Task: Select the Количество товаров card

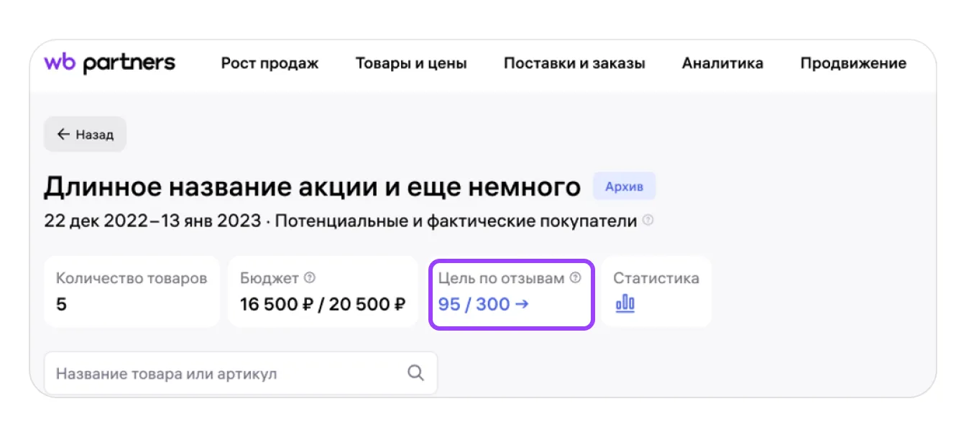Action: click(x=132, y=291)
